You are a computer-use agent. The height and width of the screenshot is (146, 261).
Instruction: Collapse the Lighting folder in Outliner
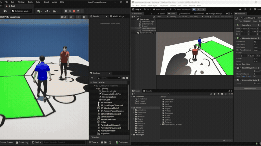point(96,88)
